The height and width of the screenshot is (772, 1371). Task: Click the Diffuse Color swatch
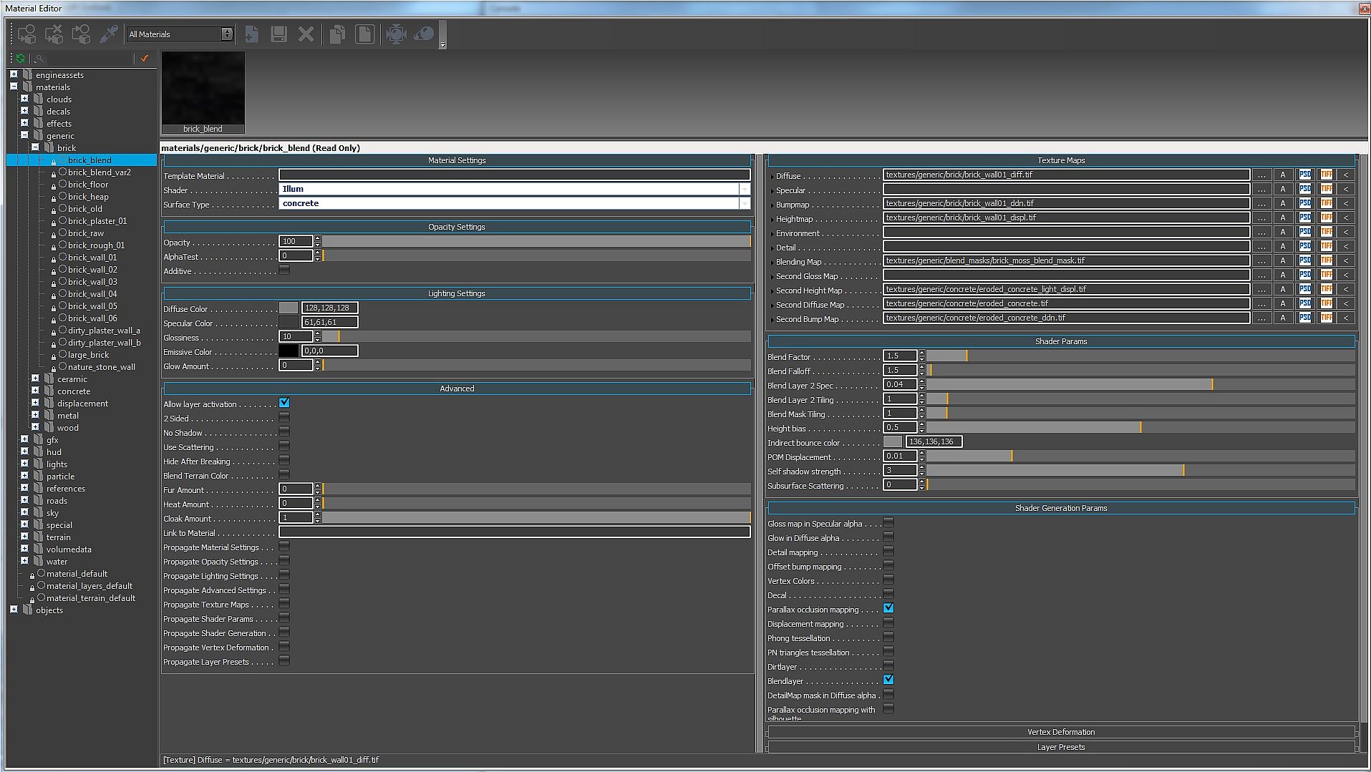pos(289,308)
